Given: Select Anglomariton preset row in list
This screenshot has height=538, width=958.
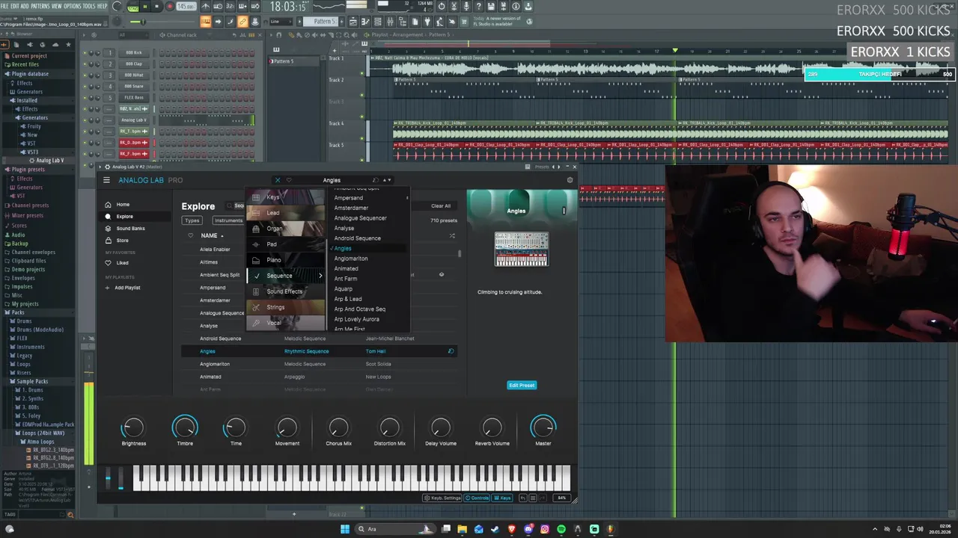Looking at the screenshot, I should click(x=318, y=364).
